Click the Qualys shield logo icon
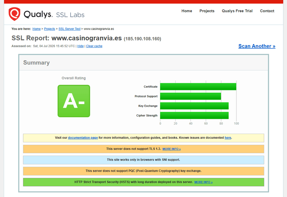The image size is (287, 197). (15, 14)
